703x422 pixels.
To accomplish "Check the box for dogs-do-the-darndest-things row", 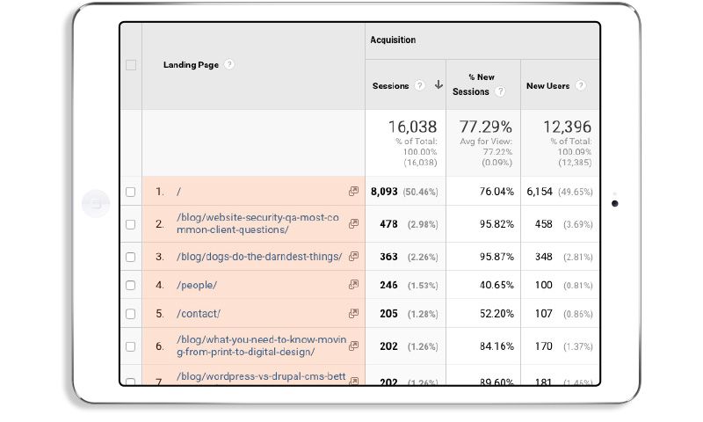I will pos(130,257).
